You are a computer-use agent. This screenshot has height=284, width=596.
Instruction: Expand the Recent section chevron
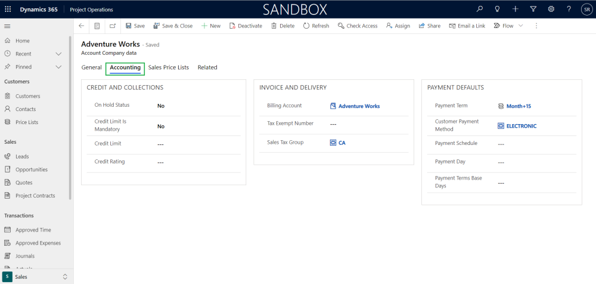[x=58, y=54]
